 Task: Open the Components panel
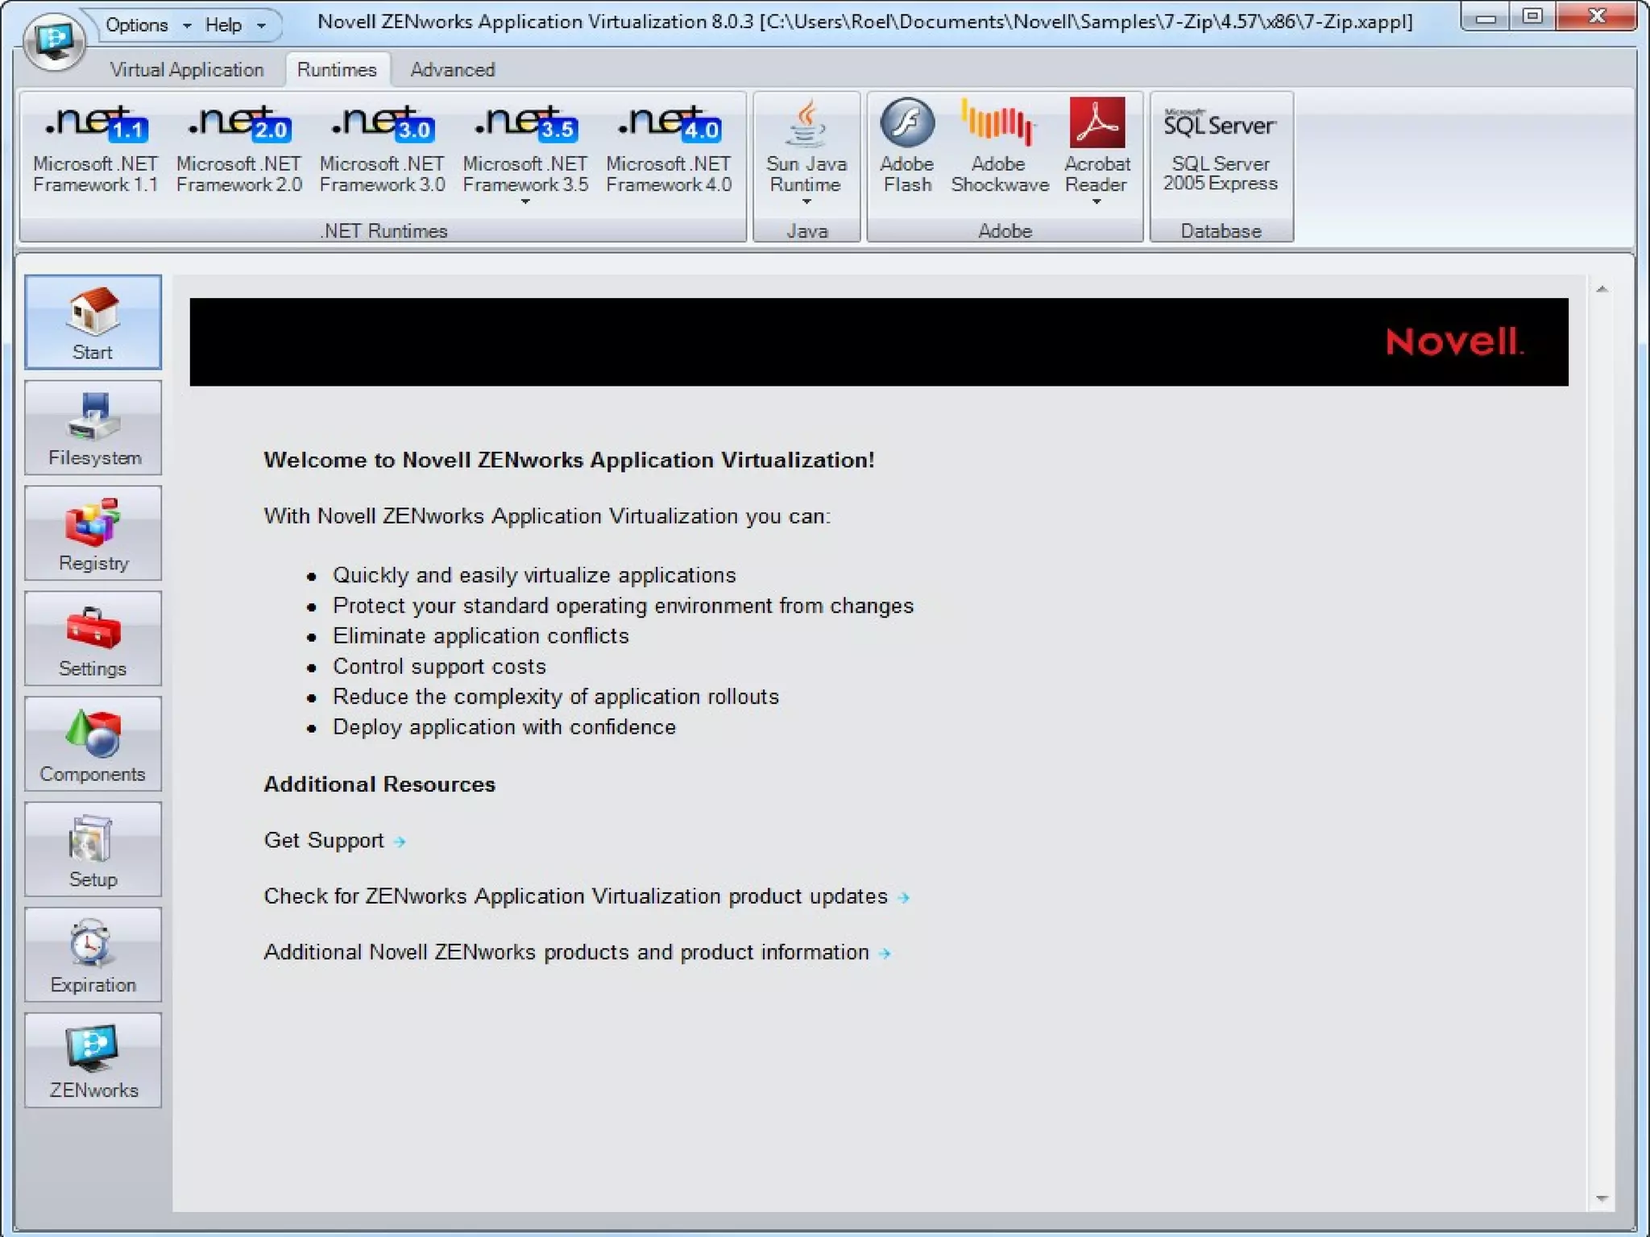93,744
